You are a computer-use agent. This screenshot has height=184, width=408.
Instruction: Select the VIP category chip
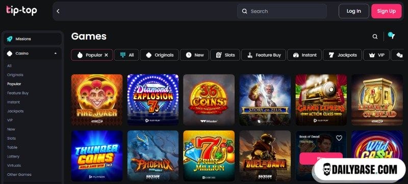[376, 55]
